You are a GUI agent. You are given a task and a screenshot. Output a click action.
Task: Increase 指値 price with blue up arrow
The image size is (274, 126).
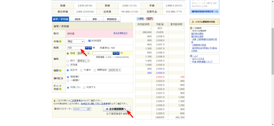[x=118, y=53]
